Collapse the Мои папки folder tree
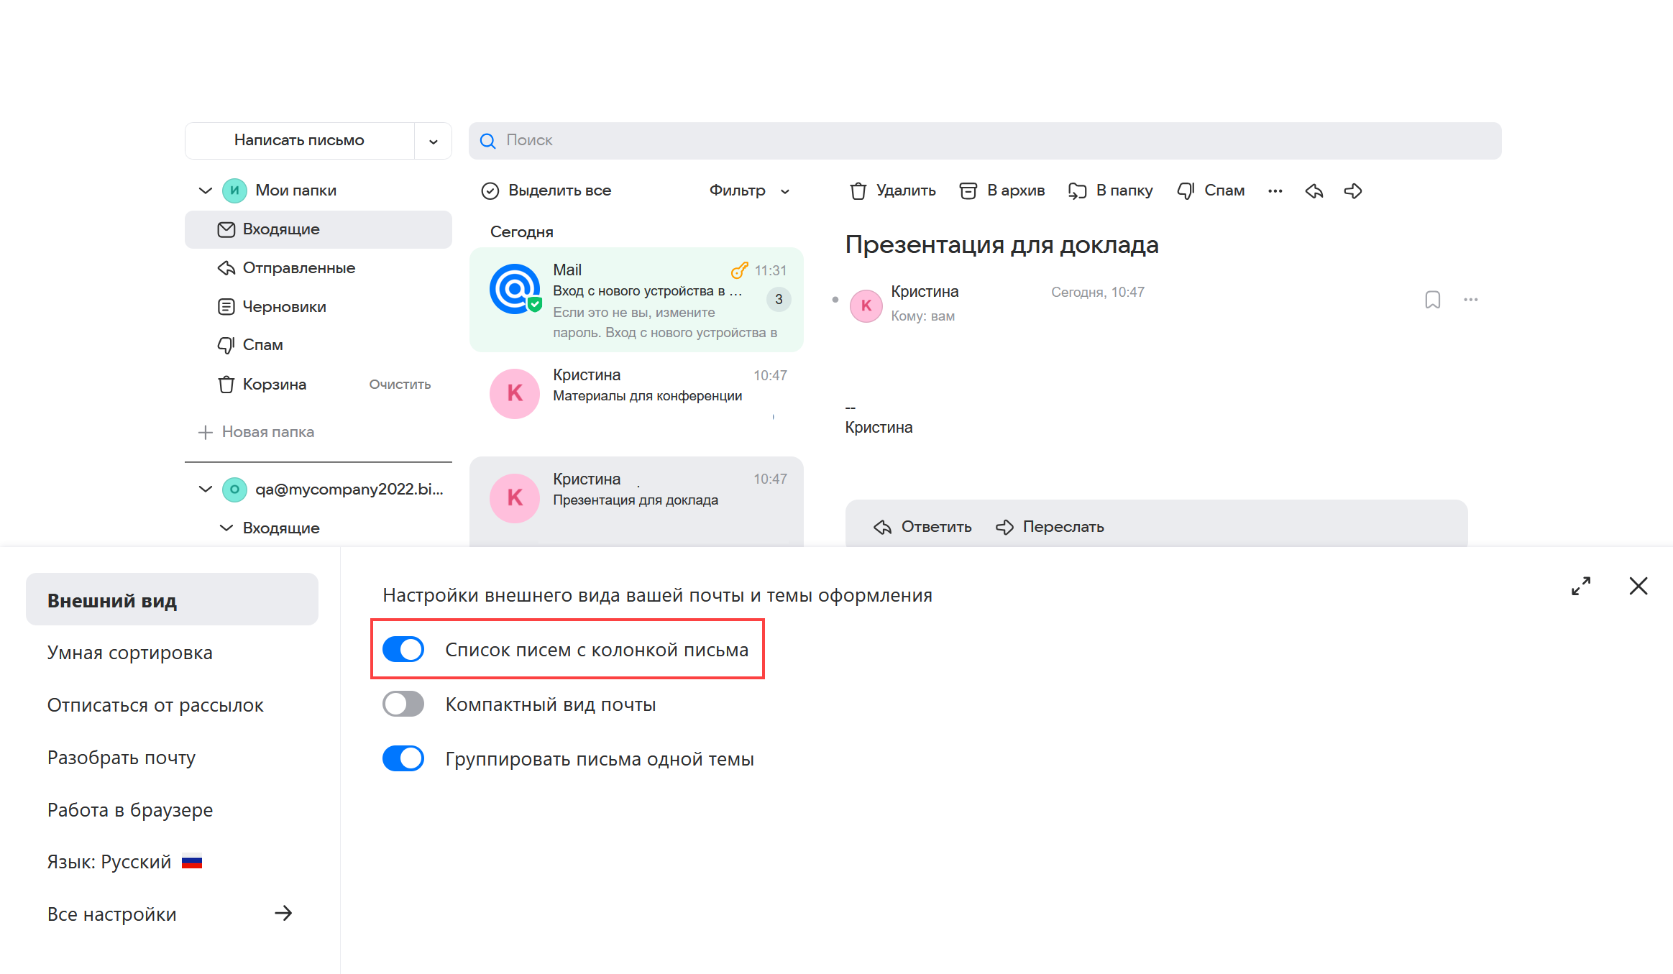This screenshot has width=1673, height=974. [x=205, y=190]
